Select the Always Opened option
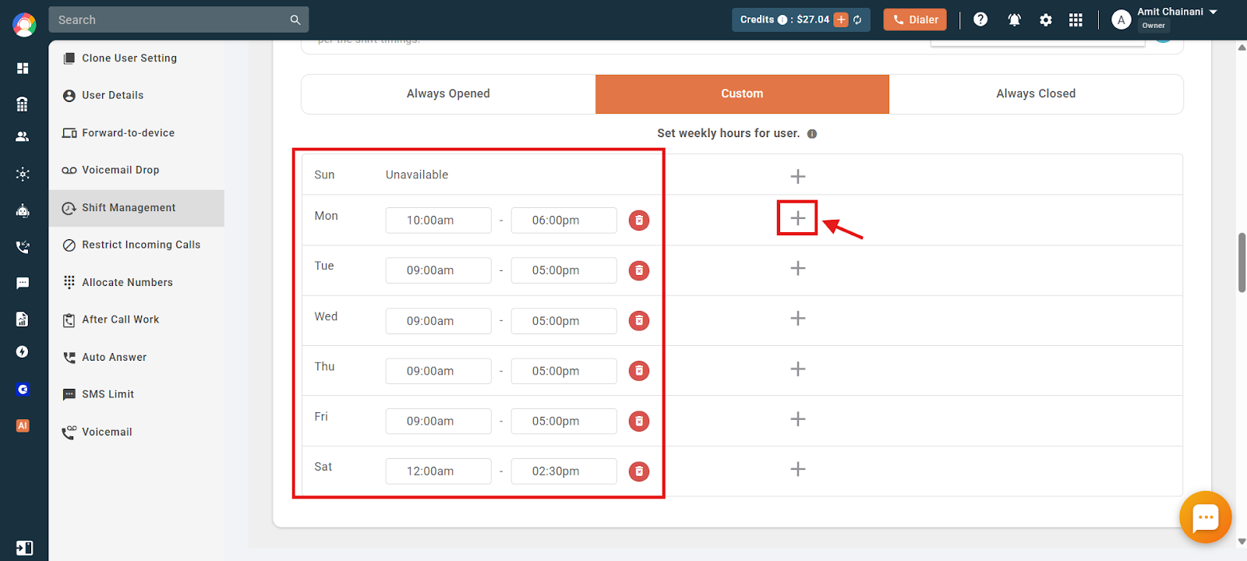This screenshot has width=1247, height=561. (x=448, y=93)
